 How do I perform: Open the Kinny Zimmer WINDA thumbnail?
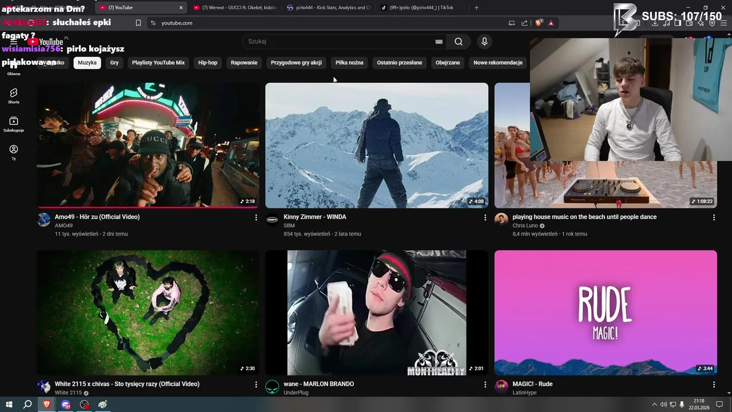click(377, 145)
